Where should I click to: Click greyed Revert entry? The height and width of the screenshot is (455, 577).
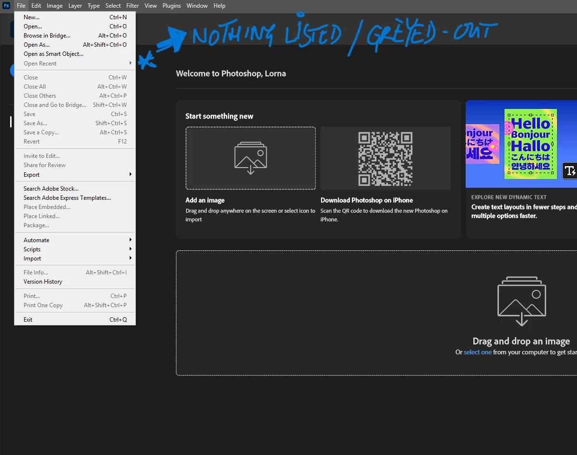(x=75, y=142)
